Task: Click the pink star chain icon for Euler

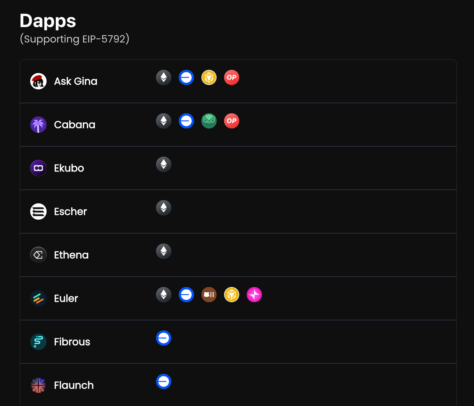Action: coord(254,295)
